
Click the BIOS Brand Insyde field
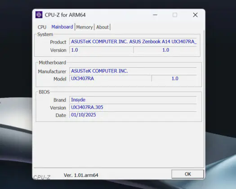pos(133,99)
